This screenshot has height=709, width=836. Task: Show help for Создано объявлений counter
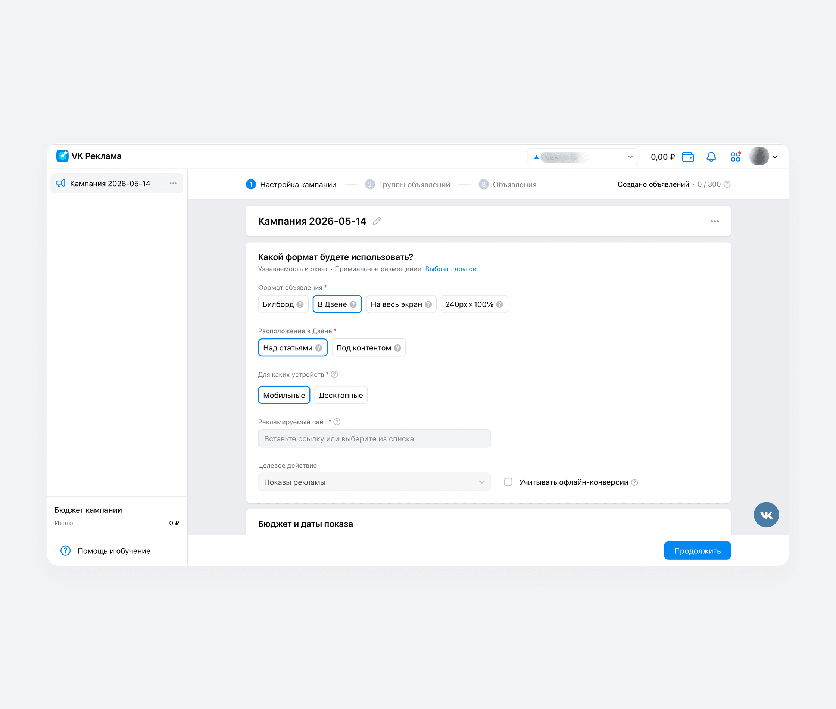point(727,184)
